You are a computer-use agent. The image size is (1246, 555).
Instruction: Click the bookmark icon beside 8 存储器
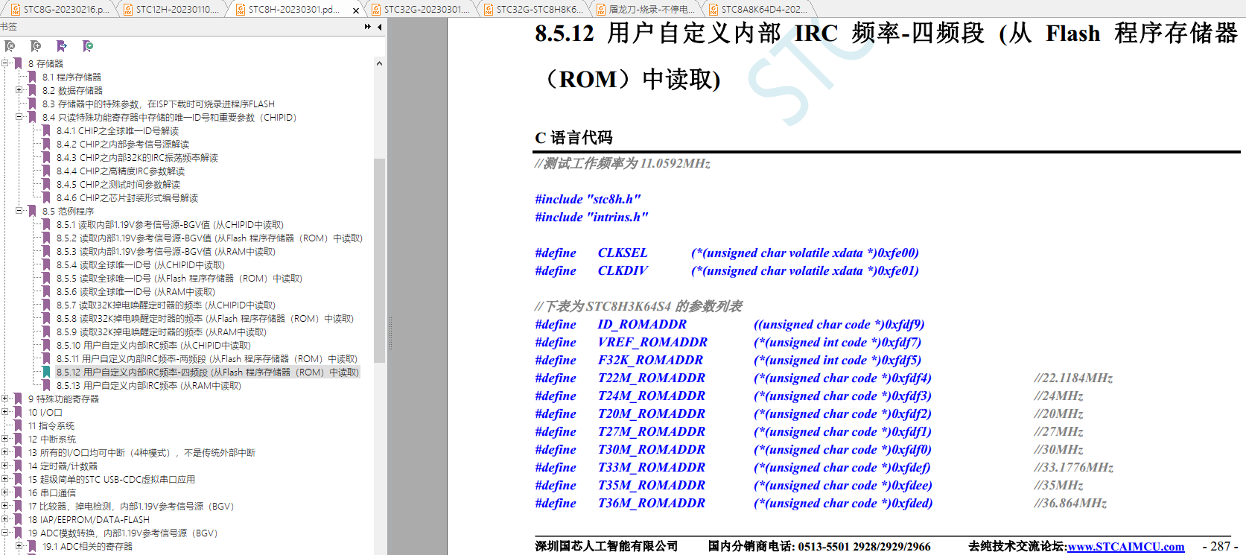(x=18, y=64)
